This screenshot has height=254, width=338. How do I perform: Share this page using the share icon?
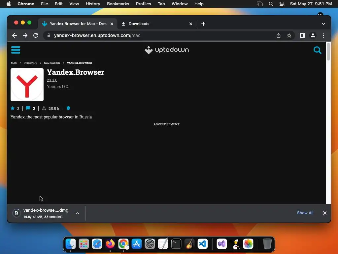click(279, 35)
